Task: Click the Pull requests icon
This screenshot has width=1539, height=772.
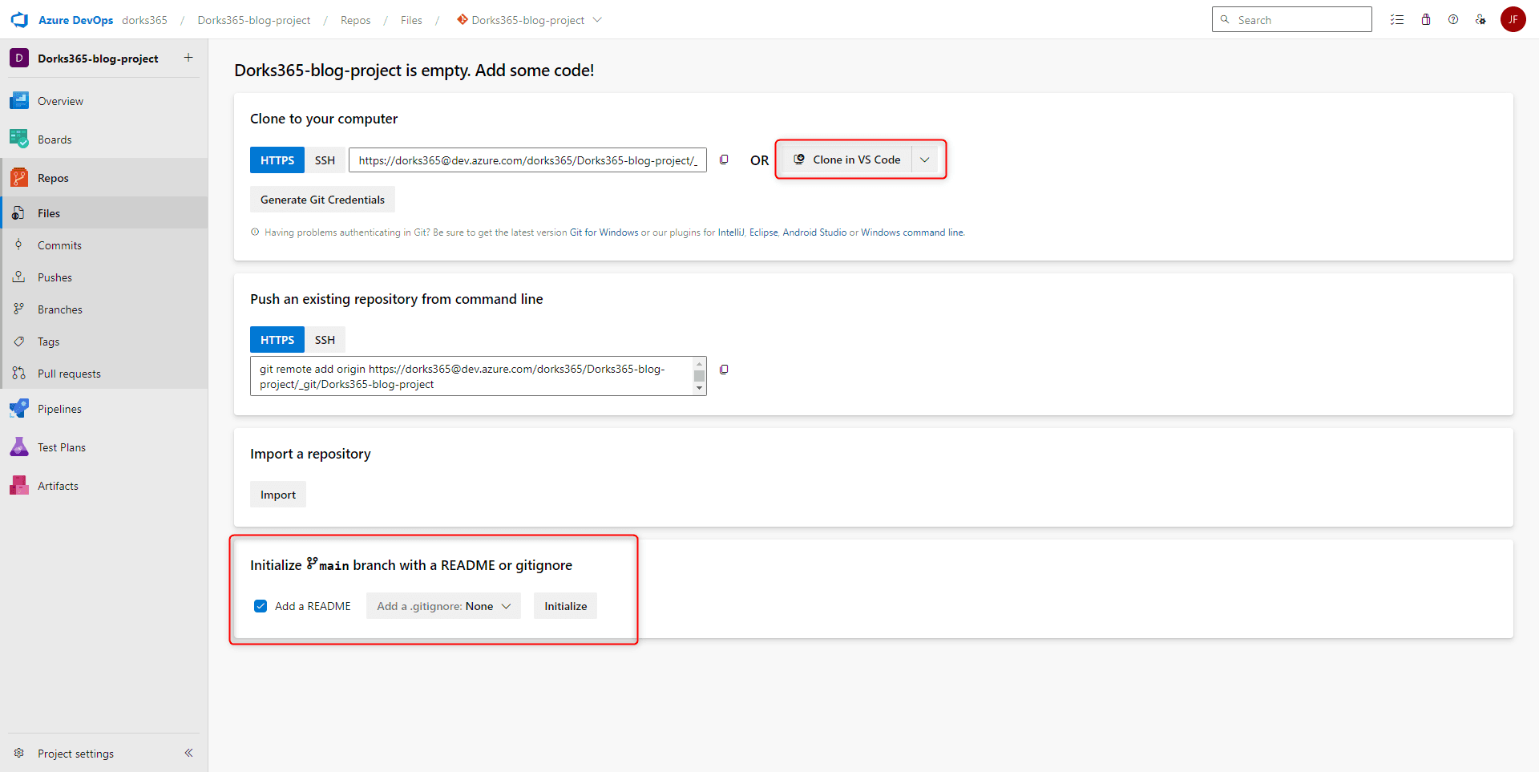Action: pyautogui.click(x=18, y=374)
